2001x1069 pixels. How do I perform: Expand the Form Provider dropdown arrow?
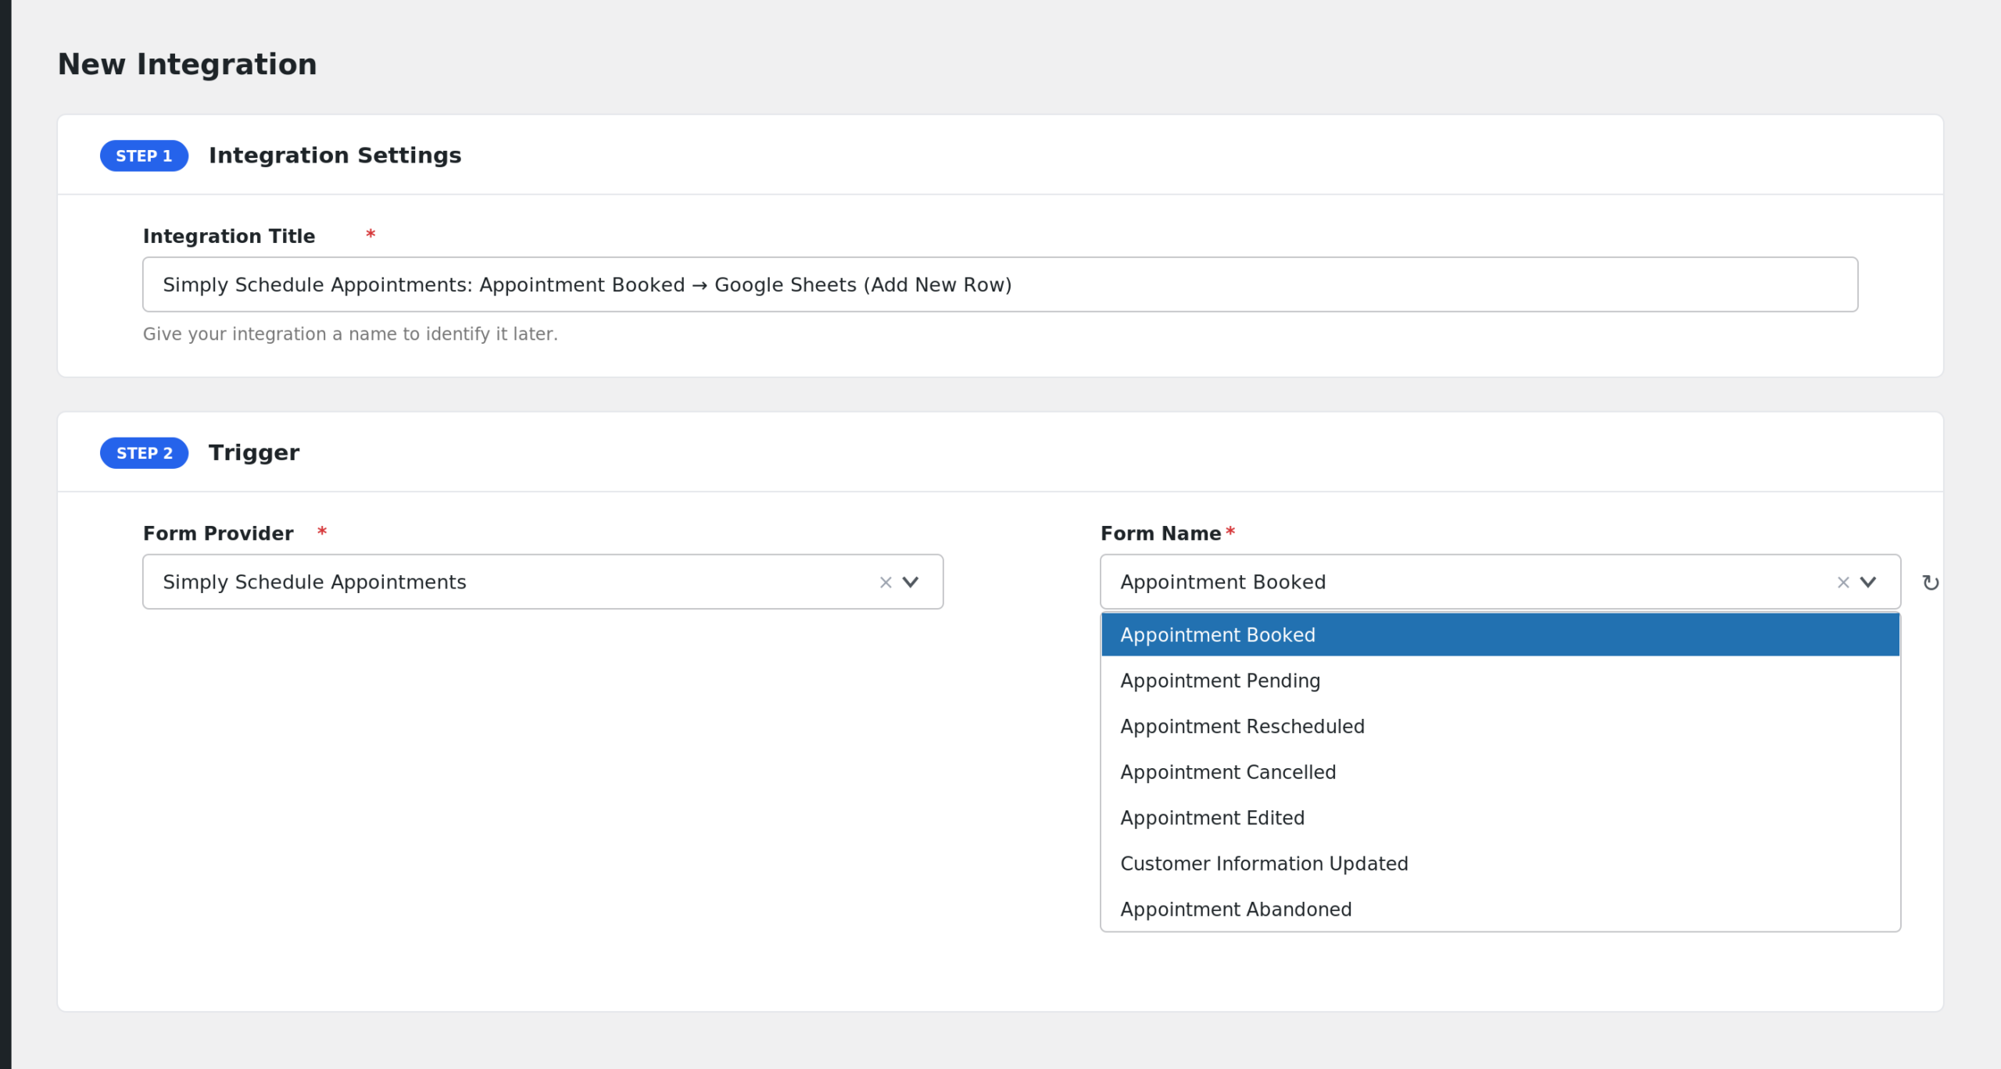tap(911, 582)
